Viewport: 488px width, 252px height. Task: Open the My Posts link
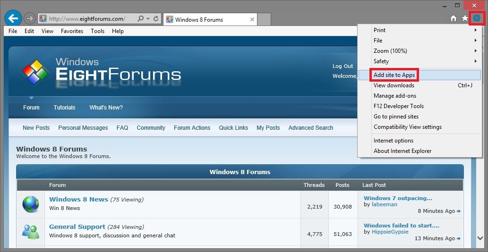point(268,128)
